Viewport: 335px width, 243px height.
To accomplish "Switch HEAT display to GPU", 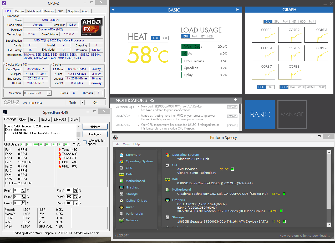I will pos(164,38).
